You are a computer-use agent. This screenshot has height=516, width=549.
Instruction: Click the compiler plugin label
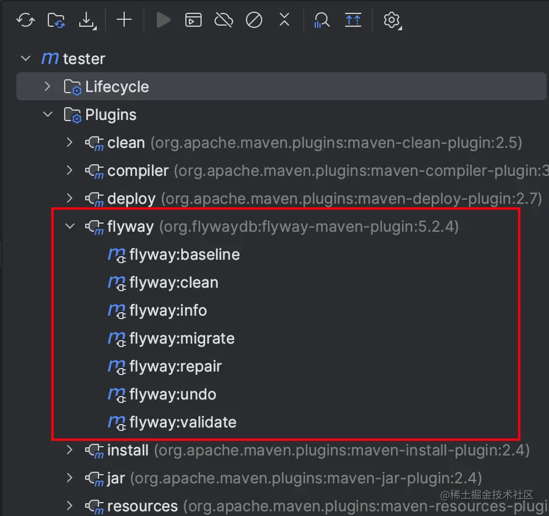138,171
